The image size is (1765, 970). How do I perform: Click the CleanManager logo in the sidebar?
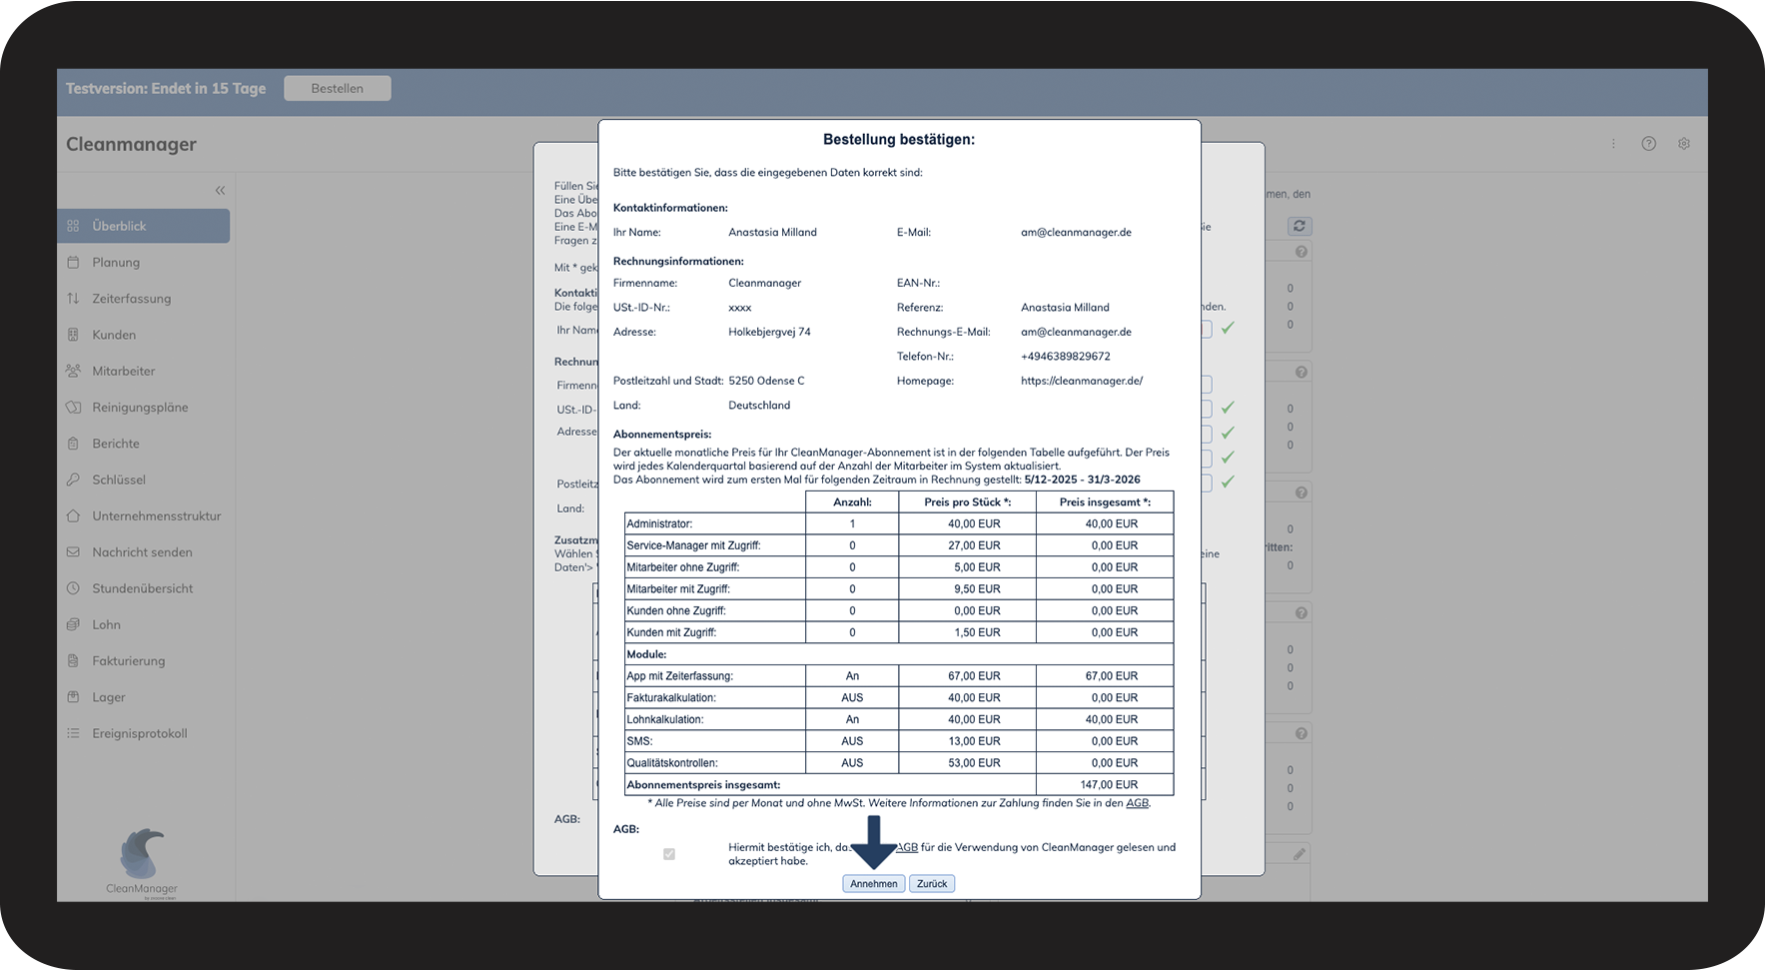pos(142,863)
